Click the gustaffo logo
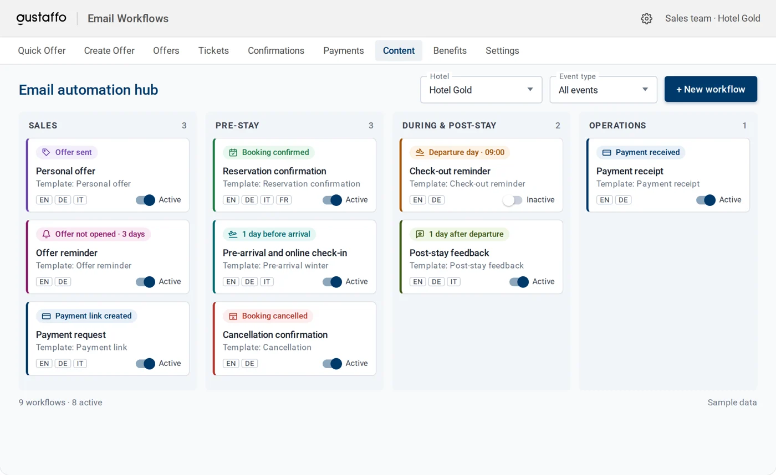Image resolution: width=776 pixels, height=475 pixels. coord(41,18)
